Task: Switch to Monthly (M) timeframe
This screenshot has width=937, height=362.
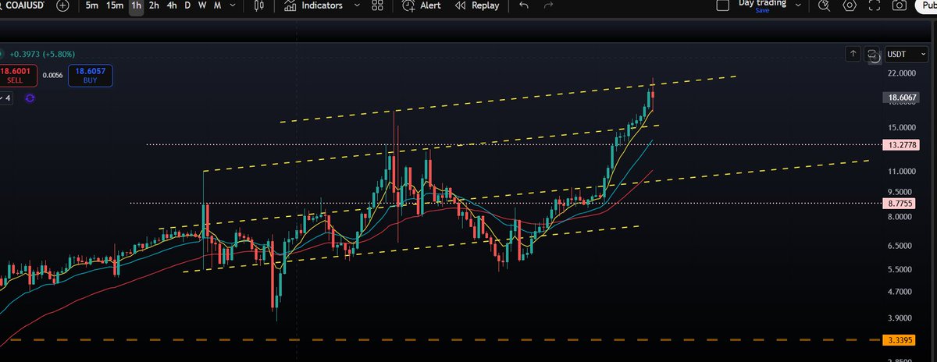Action: point(217,5)
